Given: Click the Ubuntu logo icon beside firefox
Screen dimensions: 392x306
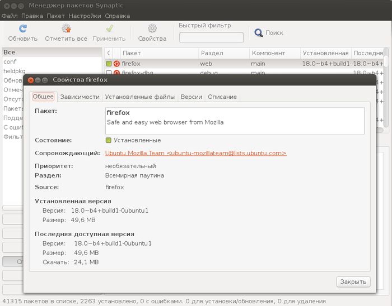Looking at the screenshot, I should pyautogui.click(x=116, y=64).
